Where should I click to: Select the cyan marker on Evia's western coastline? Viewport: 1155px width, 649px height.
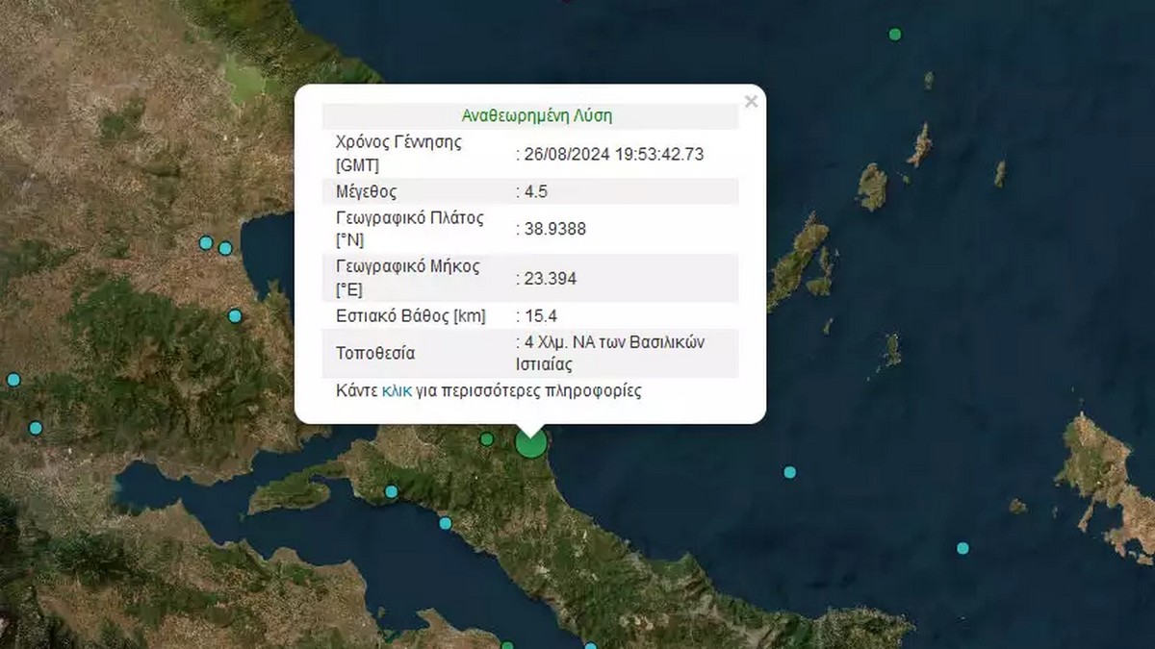(x=446, y=523)
